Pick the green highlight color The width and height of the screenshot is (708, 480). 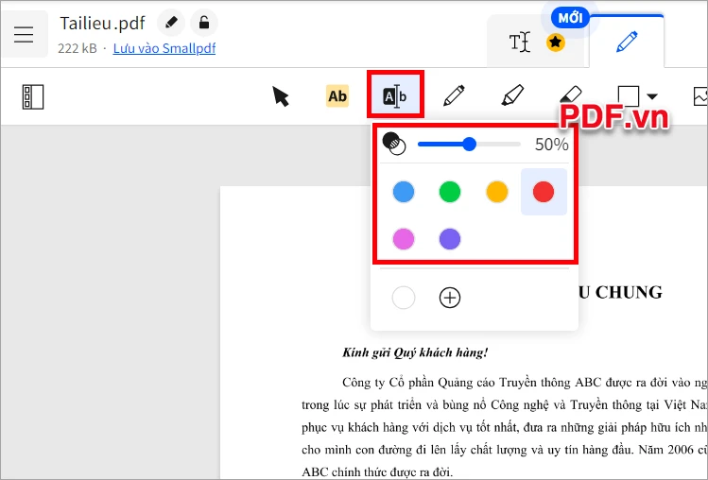pyautogui.click(x=450, y=192)
